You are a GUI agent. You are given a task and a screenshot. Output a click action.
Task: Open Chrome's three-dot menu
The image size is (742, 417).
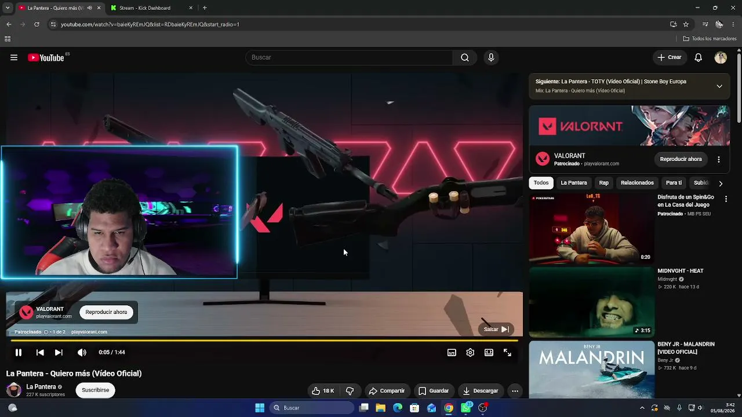pos(734,24)
